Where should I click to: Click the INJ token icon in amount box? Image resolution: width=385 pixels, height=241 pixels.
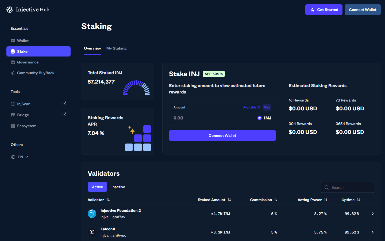pyautogui.click(x=259, y=118)
